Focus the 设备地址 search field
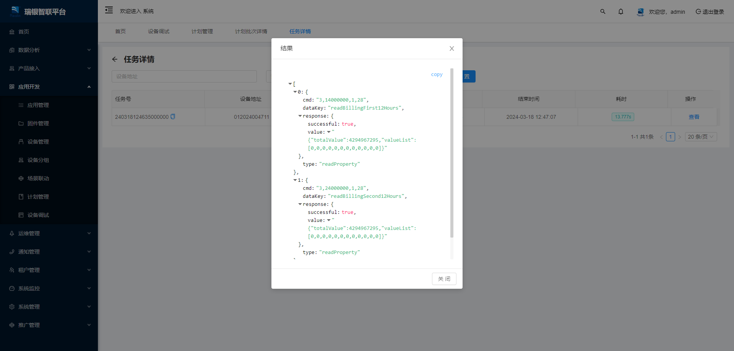 tap(184, 76)
